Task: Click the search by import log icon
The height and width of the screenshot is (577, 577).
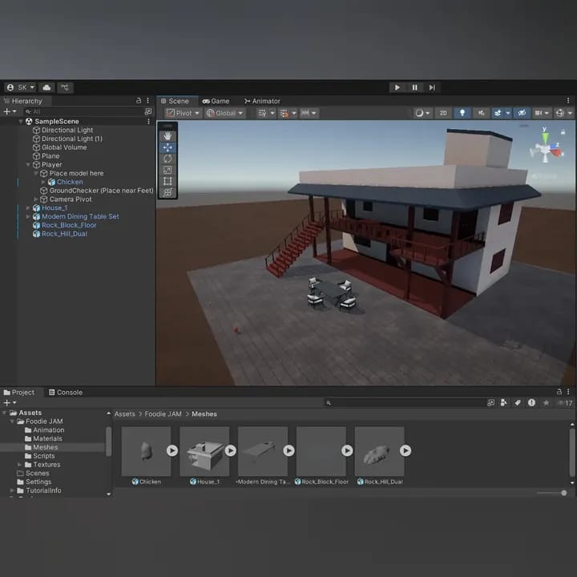Action: tap(531, 403)
